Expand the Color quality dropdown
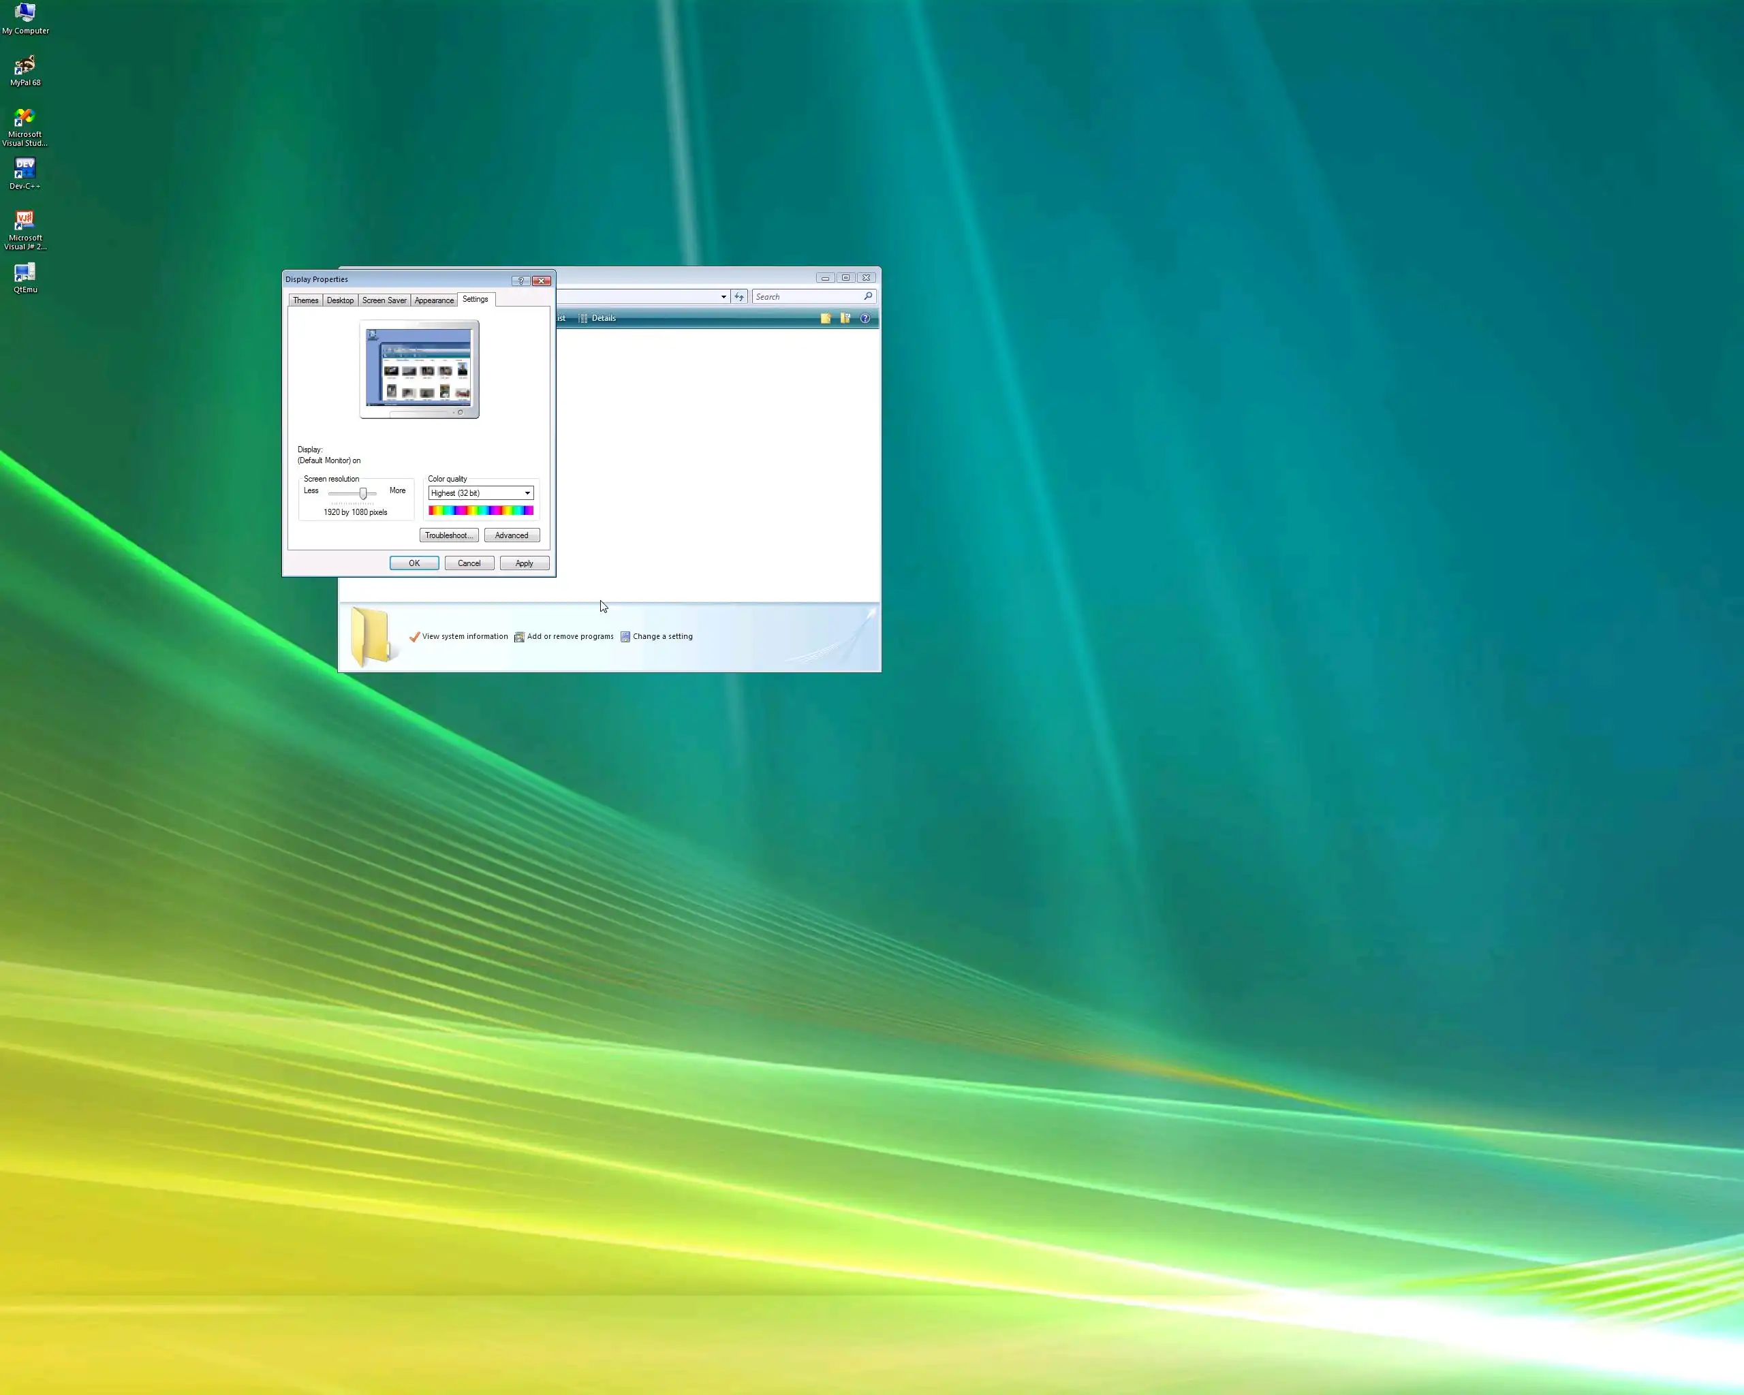This screenshot has height=1395, width=1744. point(527,493)
